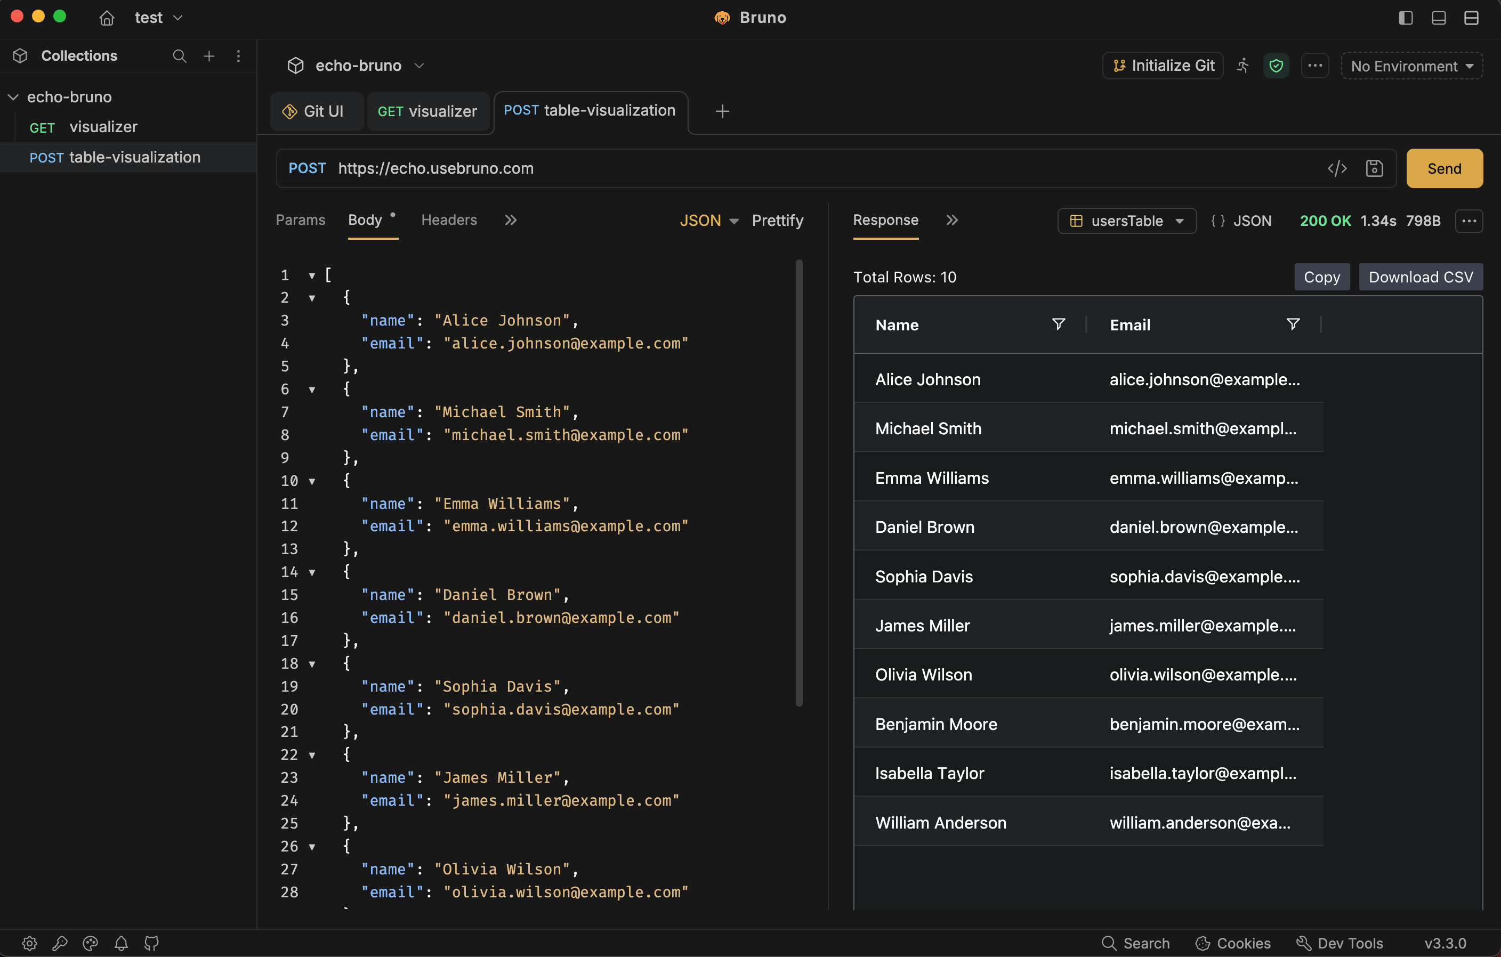The width and height of the screenshot is (1501, 957).
Task: Open the collection more options menu
Action: pos(1316,66)
